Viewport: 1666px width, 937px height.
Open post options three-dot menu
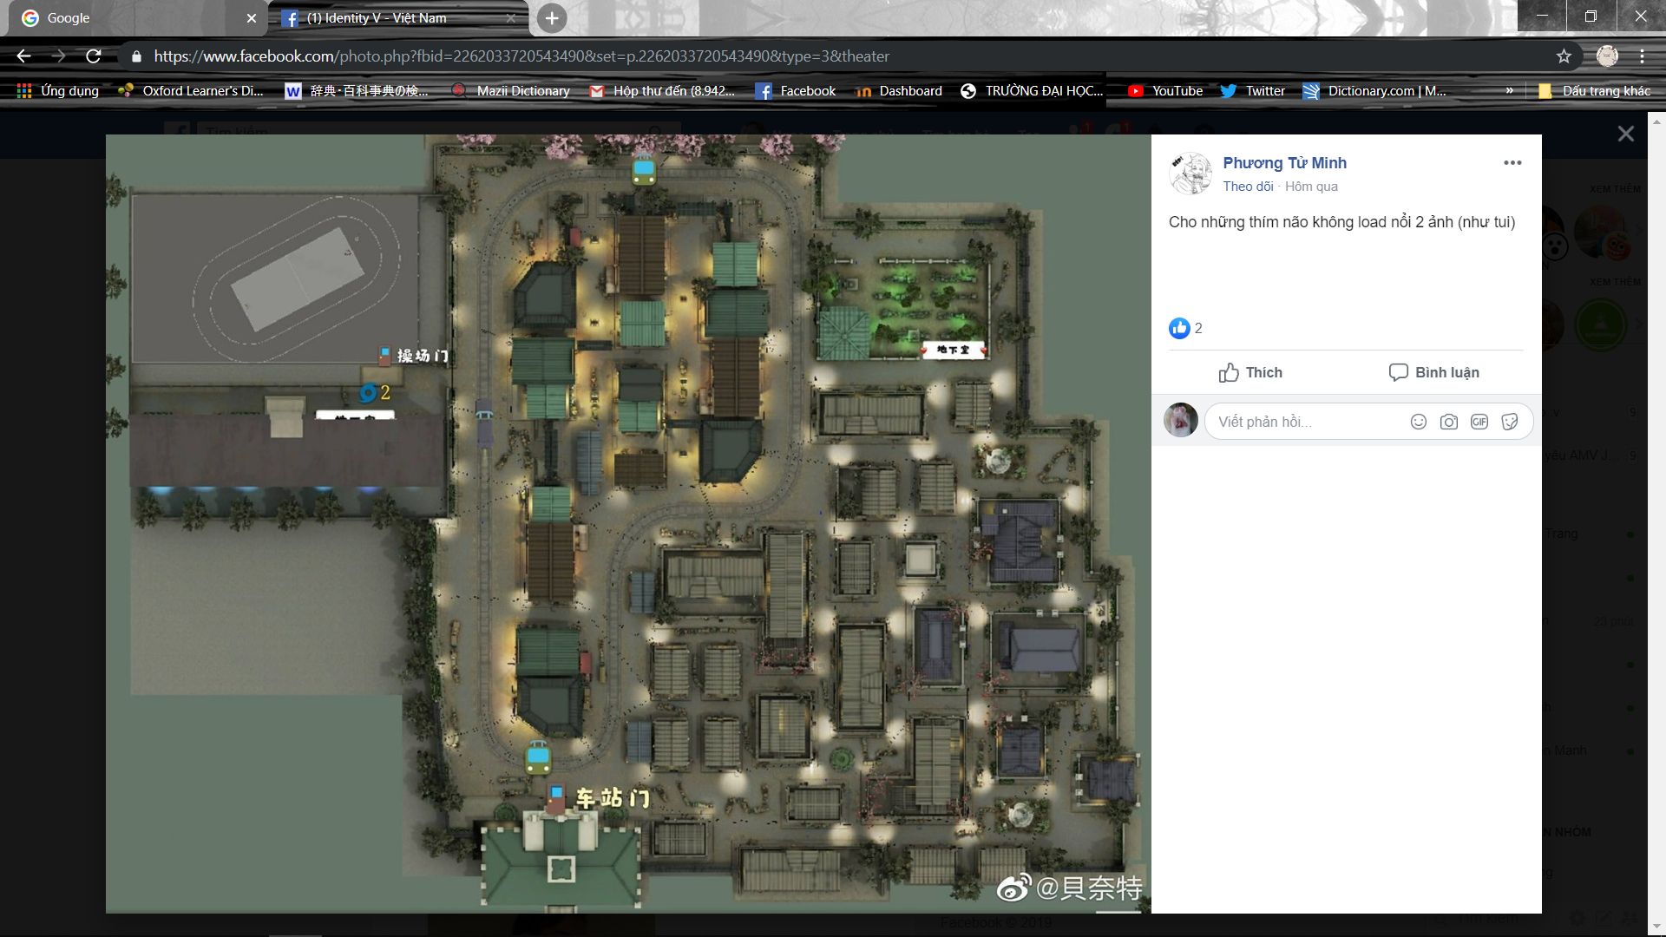pyautogui.click(x=1512, y=163)
